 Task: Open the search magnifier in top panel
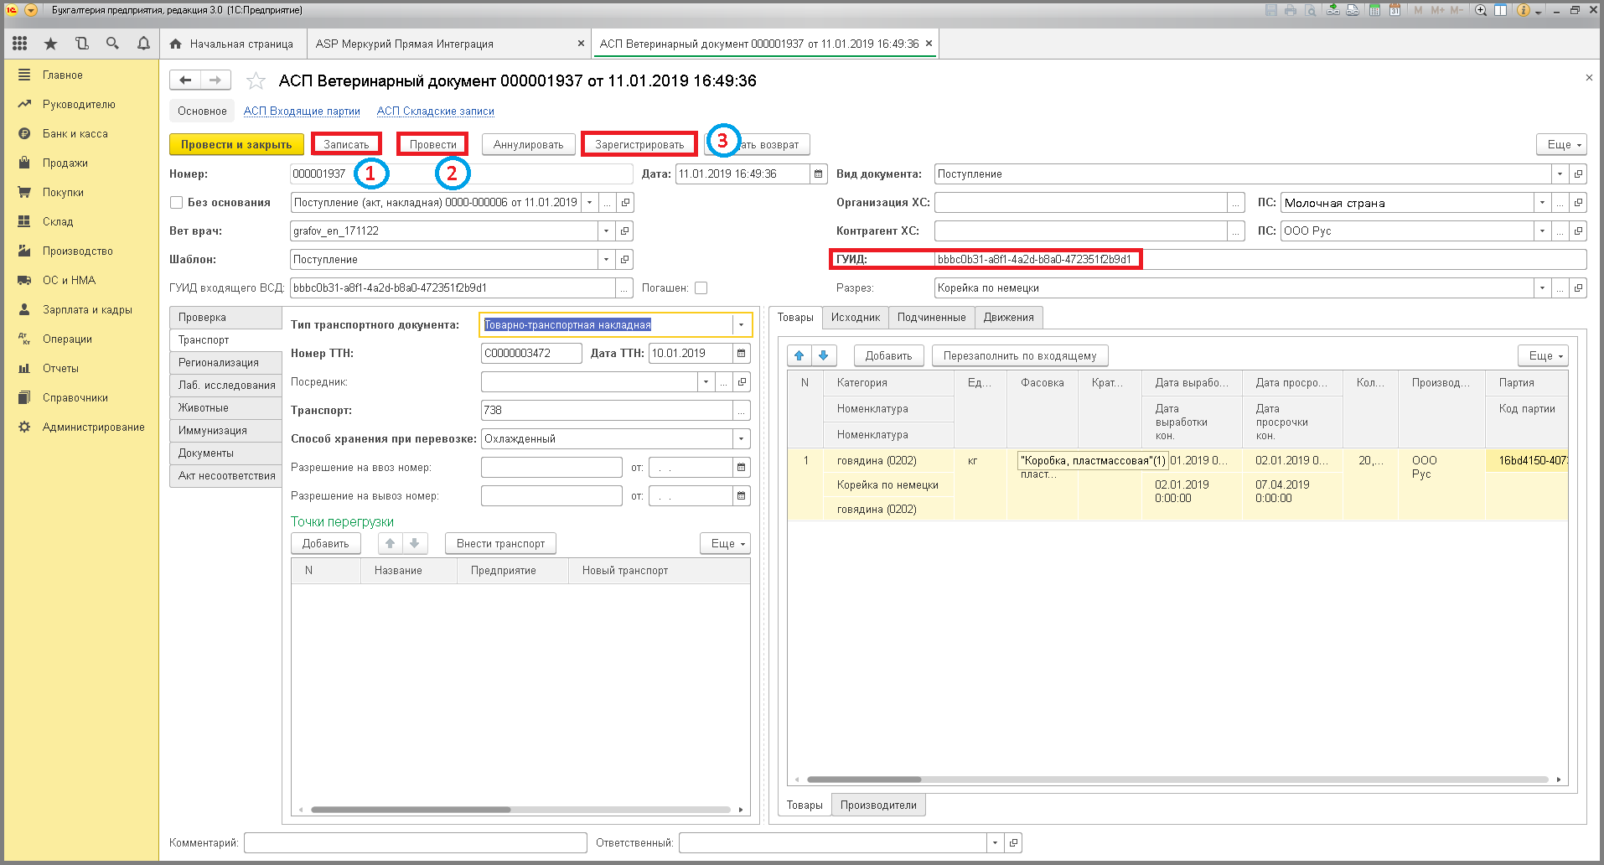112,44
